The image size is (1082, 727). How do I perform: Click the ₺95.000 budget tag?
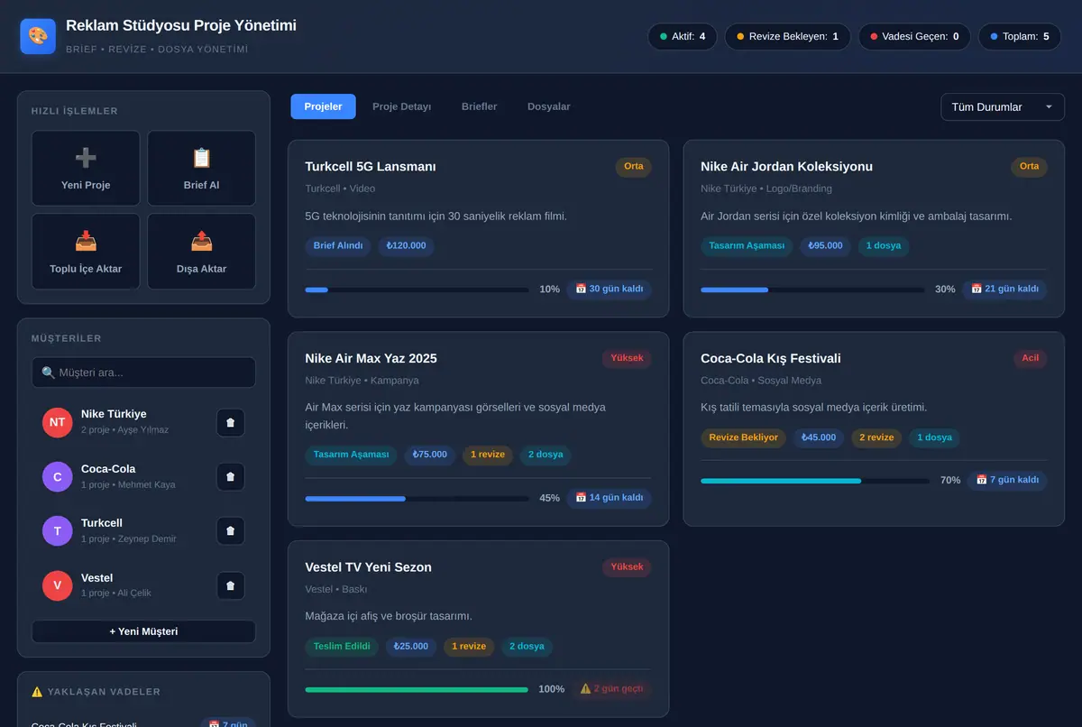coord(826,245)
